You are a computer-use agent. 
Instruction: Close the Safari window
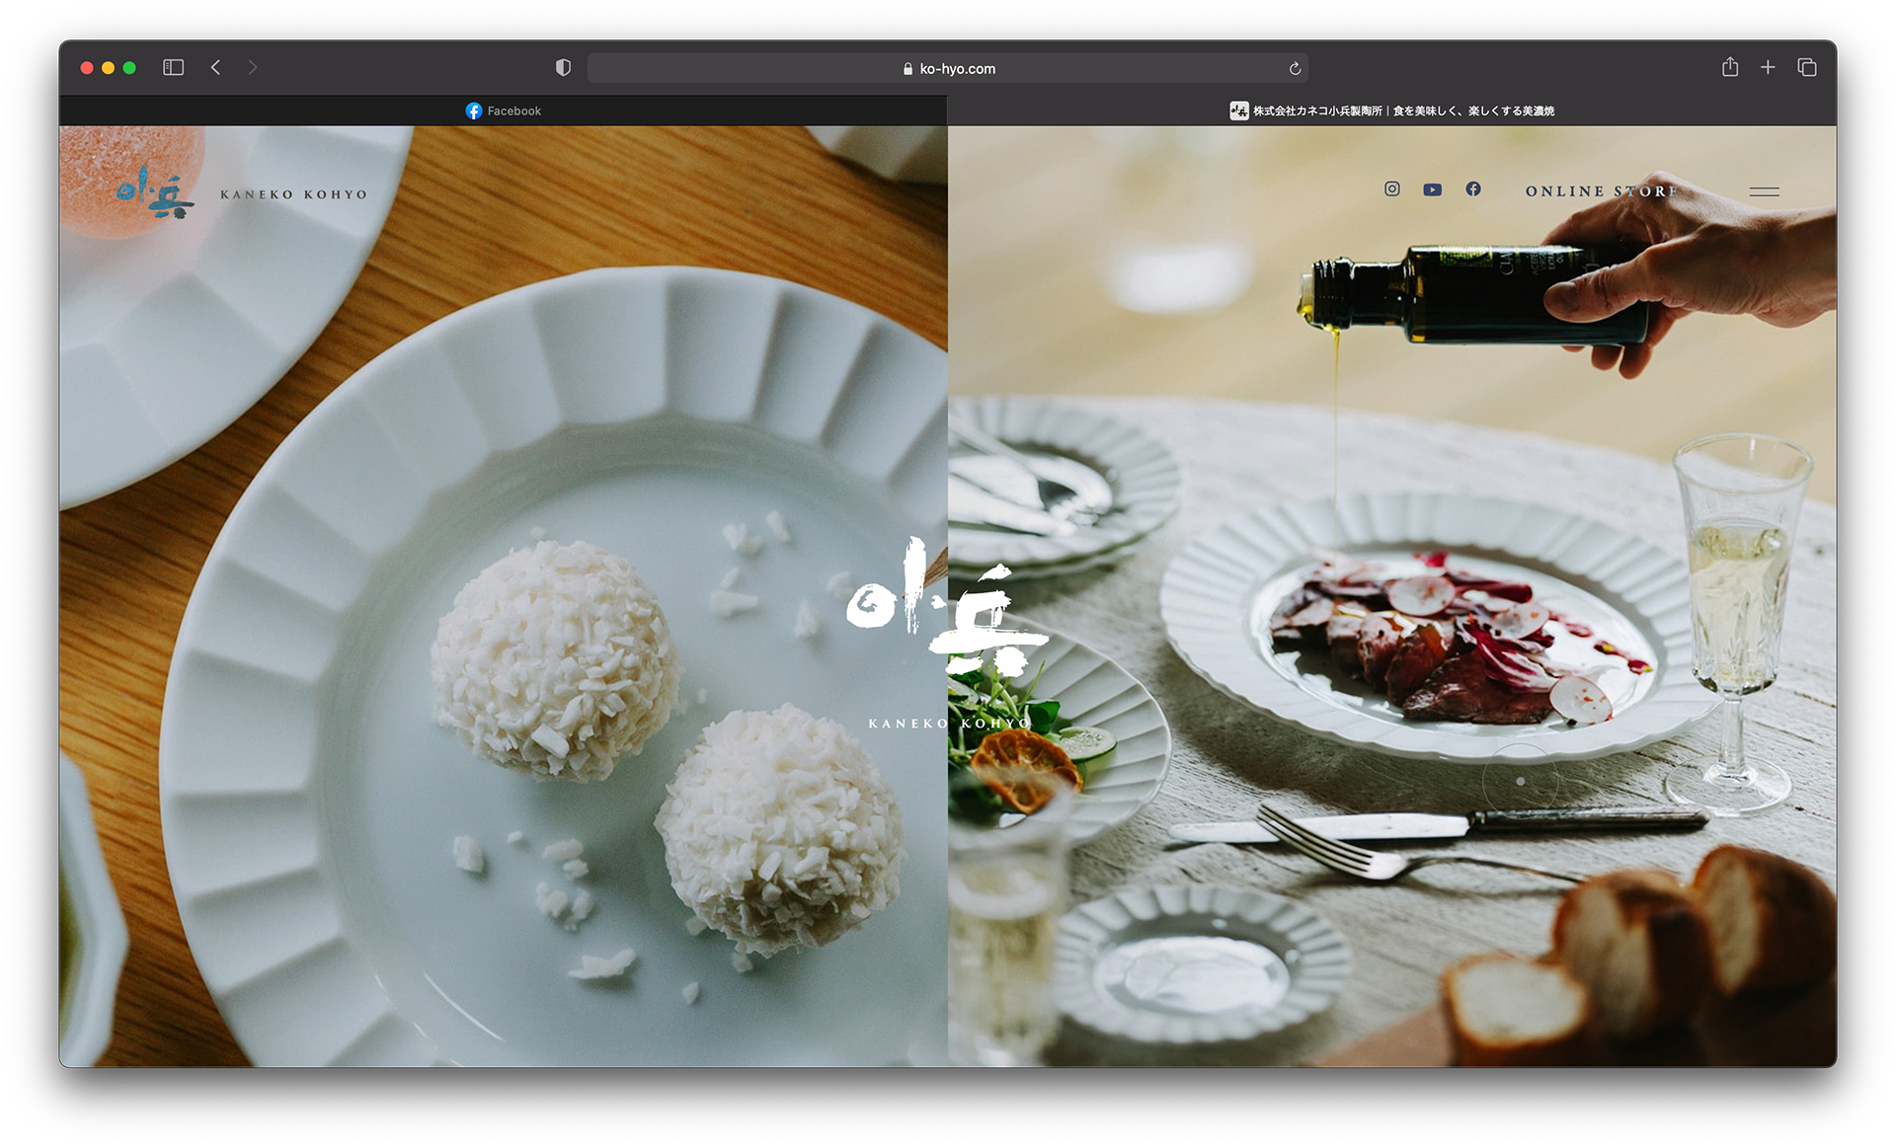87,67
